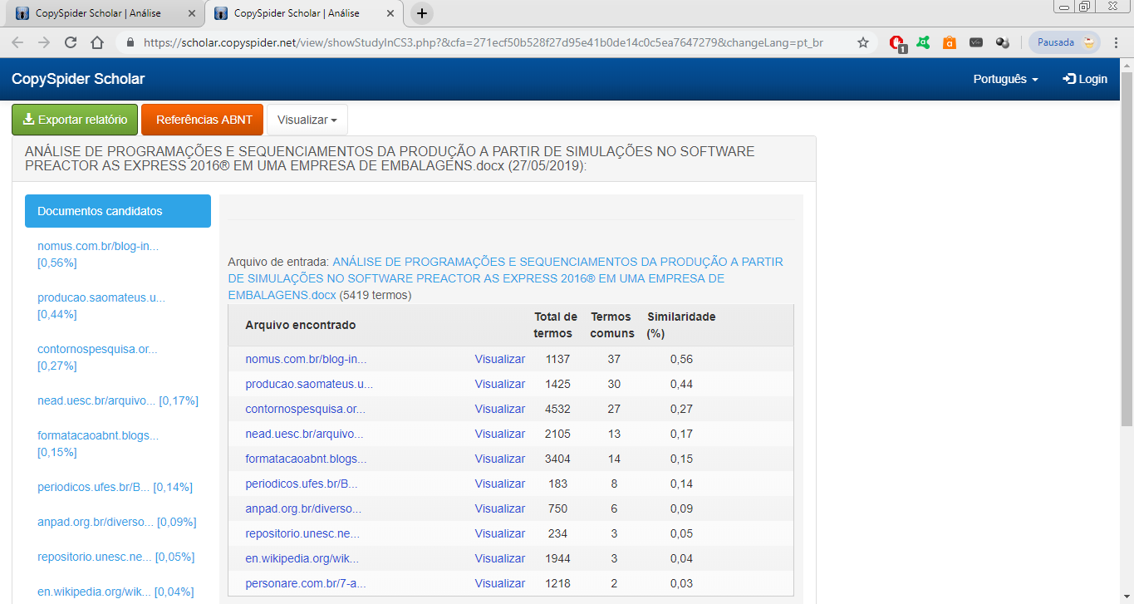
Task: Click the Pausada profile button
Action: (x=1064, y=42)
